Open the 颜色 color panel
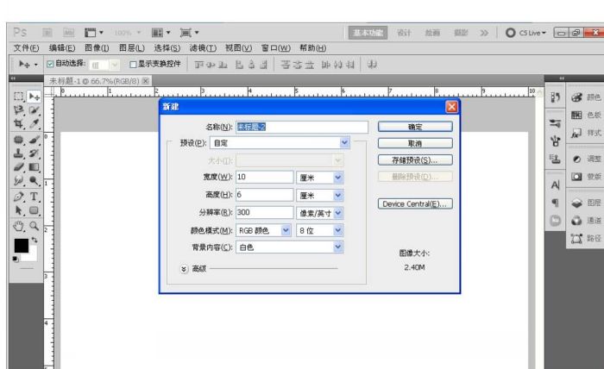 click(x=586, y=97)
